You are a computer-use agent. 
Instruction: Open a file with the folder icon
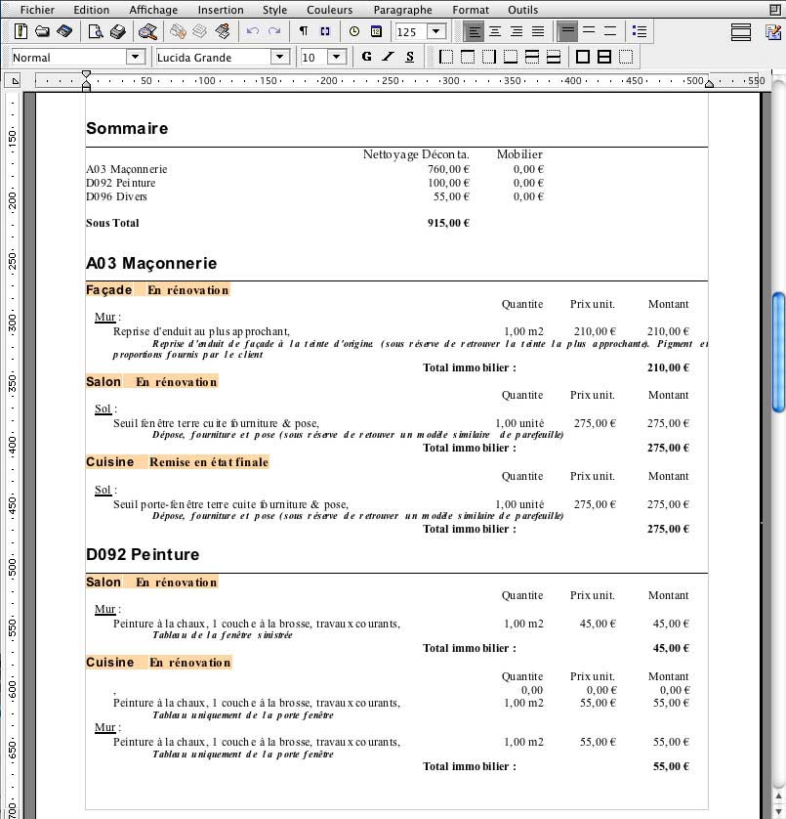point(42,32)
